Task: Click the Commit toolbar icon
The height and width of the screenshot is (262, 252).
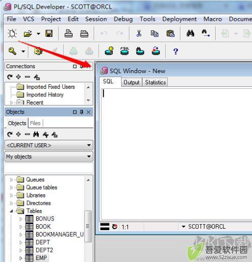Action: (74, 51)
